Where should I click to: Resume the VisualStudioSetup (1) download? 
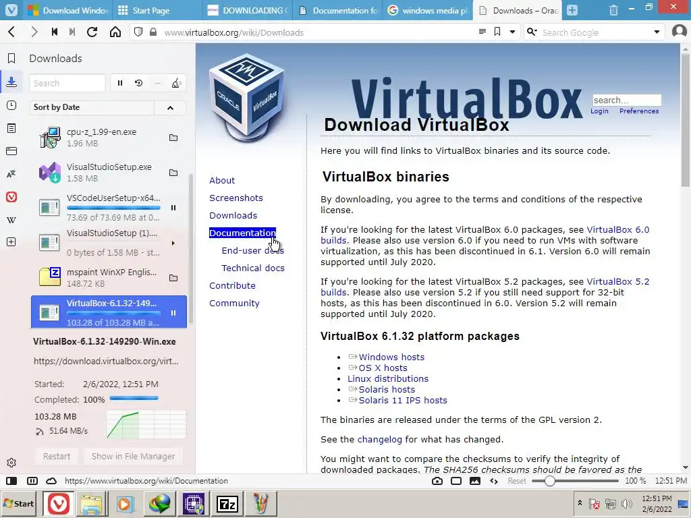pyautogui.click(x=173, y=243)
